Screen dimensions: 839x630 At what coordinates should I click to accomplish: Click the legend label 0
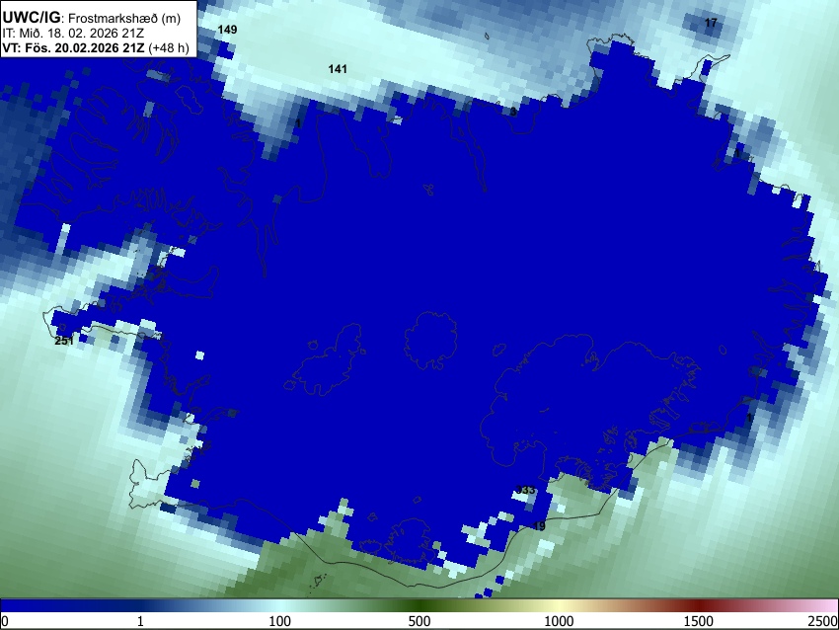click(5, 621)
